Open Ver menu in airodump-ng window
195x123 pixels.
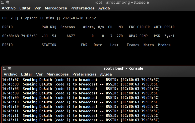pos(38,8)
